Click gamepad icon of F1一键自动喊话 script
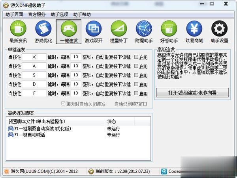The image size is (237, 178). pyautogui.click(x=11, y=134)
